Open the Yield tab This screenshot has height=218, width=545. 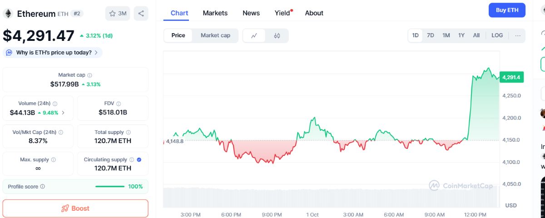coord(282,13)
